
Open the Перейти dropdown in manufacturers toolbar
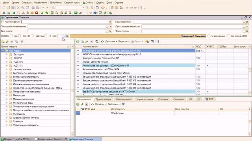pos(100,104)
